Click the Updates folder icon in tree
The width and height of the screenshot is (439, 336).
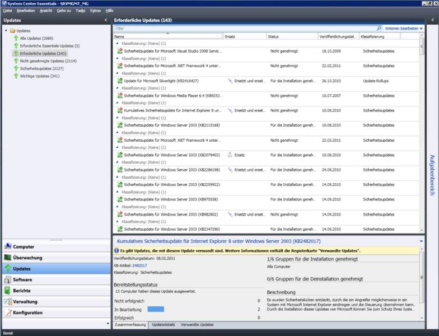[x=12, y=30]
